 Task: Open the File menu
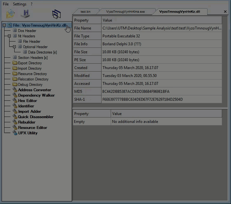(6, 4)
